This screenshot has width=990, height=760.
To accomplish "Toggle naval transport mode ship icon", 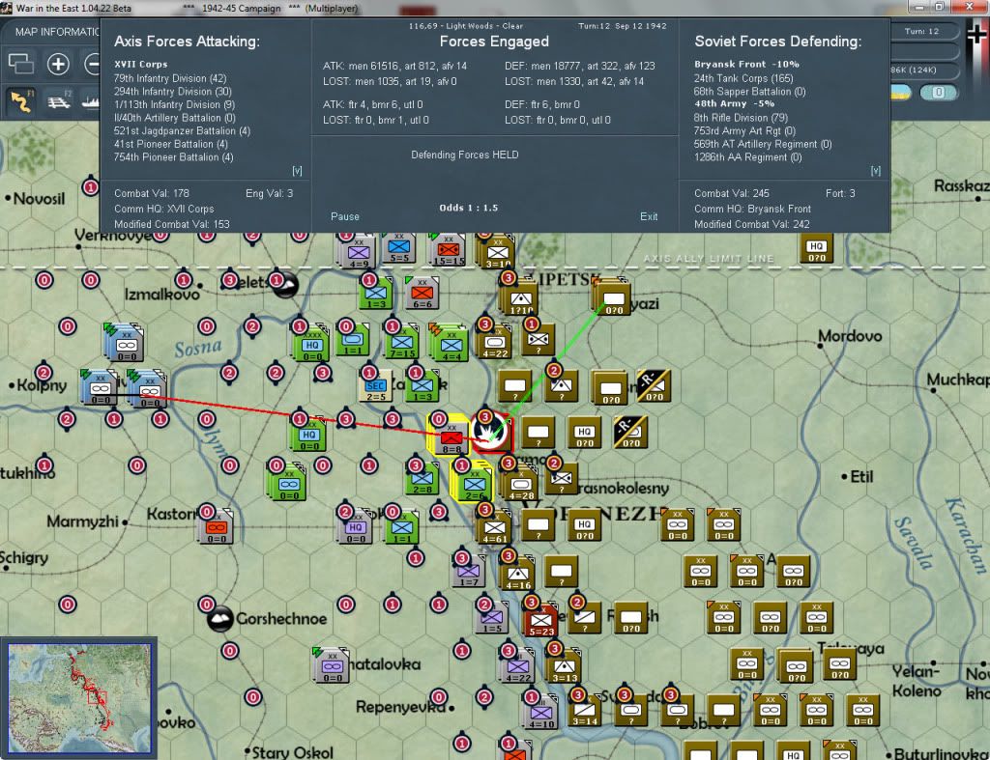I will [91, 100].
